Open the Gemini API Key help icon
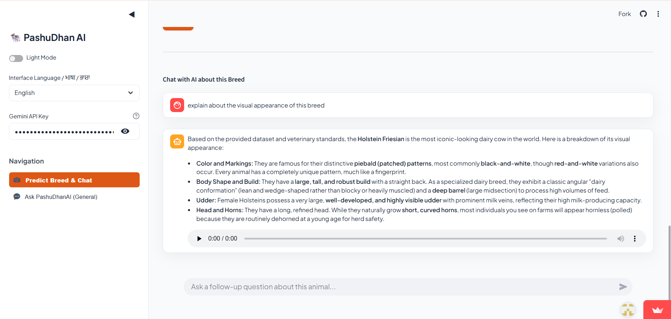Viewport: 671px width, 319px height. tap(136, 116)
